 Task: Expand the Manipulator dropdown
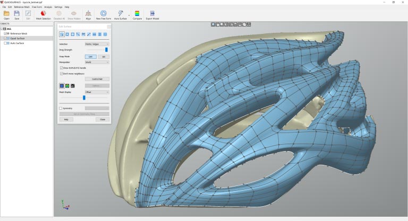click(x=97, y=62)
